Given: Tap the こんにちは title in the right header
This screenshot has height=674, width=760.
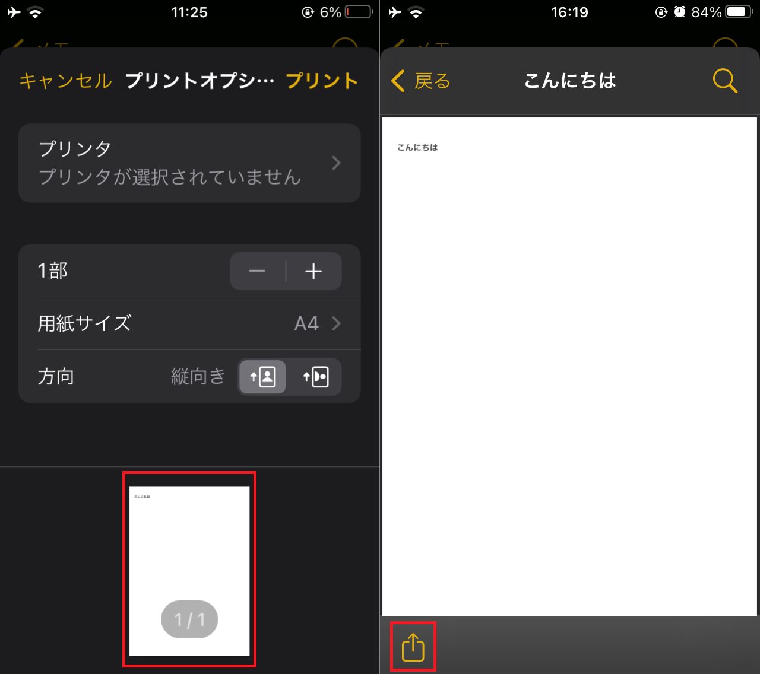Looking at the screenshot, I should click(x=570, y=81).
